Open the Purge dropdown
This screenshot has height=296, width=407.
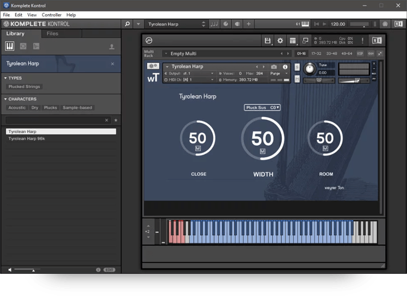279,74
